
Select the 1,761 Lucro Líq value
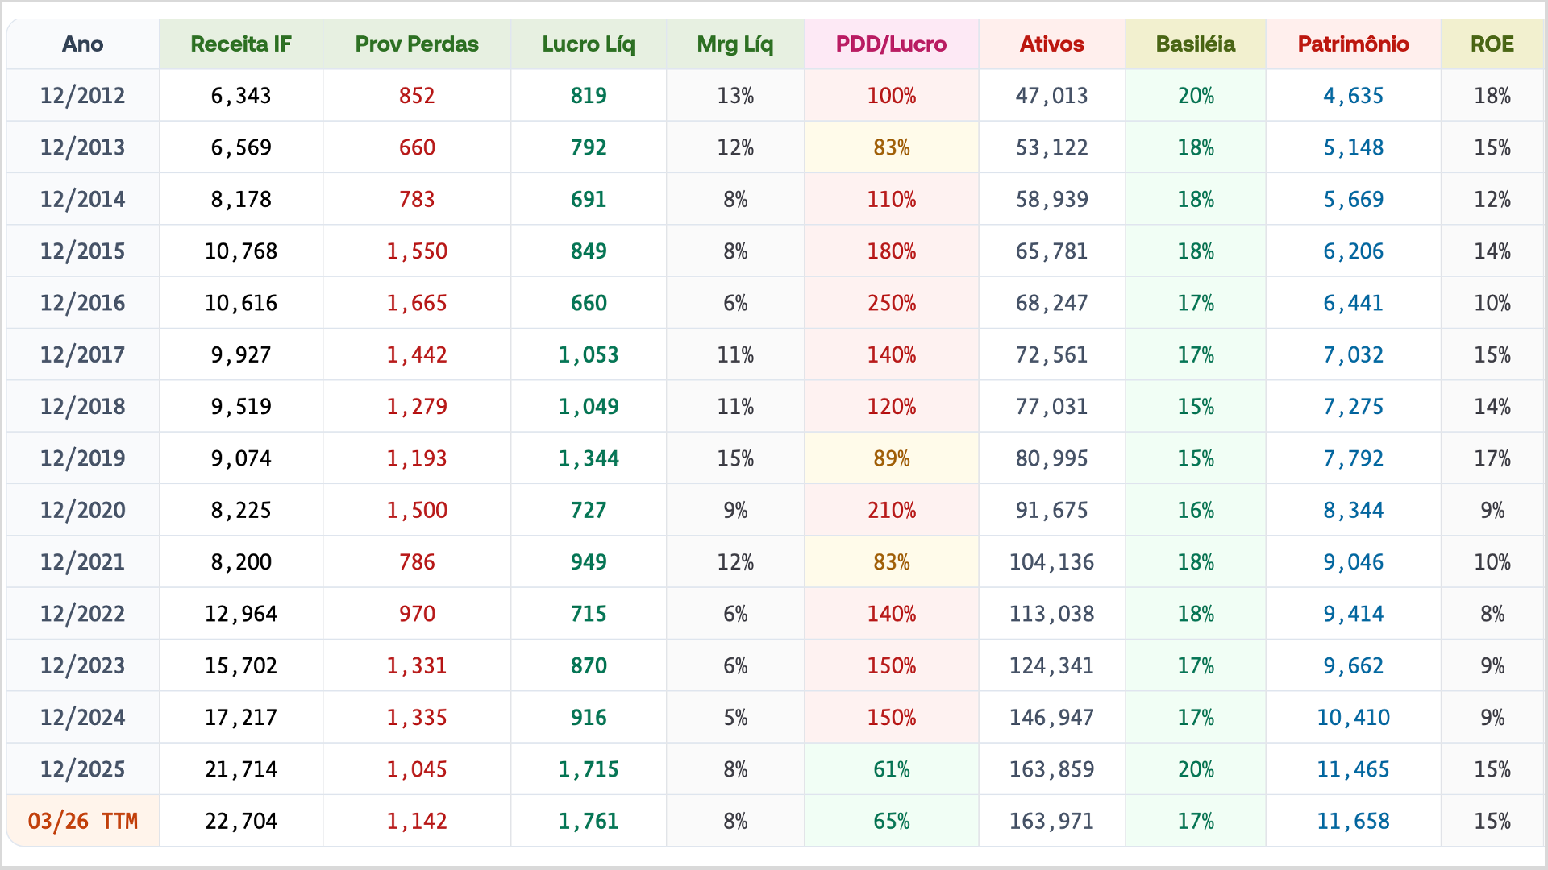(x=589, y=821)
